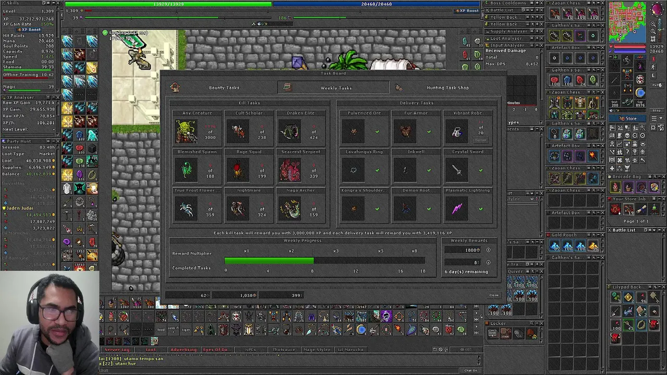Click the Max-DPS value 8,452

click(x=532, y=64)
